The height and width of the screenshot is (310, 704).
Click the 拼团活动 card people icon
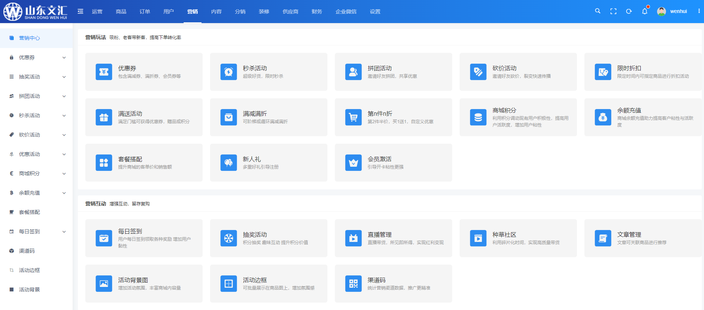pos(353,72)
